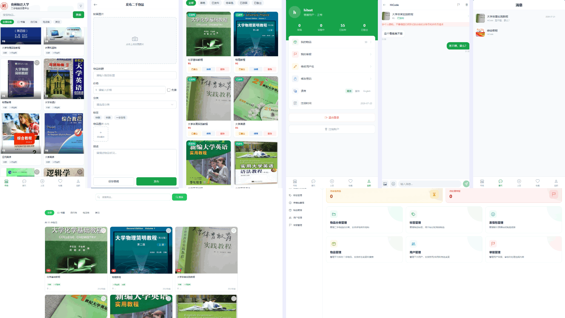
Task: Filter by 电动车 in desktop market categories
Action: tap(86, 213)
